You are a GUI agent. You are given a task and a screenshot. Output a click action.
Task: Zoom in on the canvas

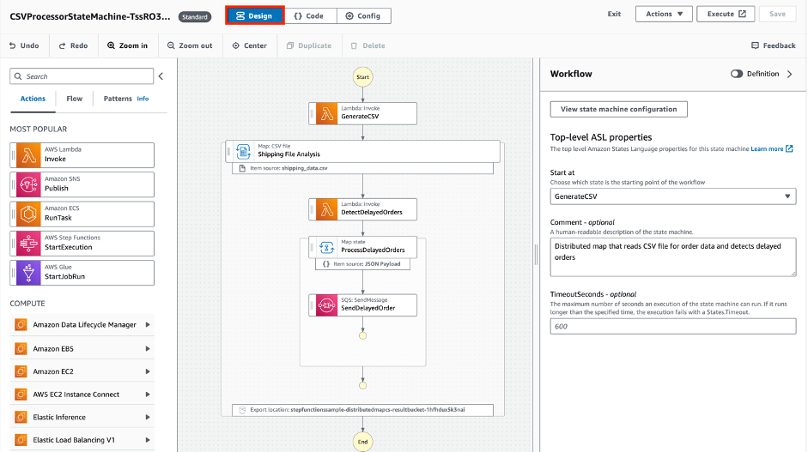(x=127, y=45)
